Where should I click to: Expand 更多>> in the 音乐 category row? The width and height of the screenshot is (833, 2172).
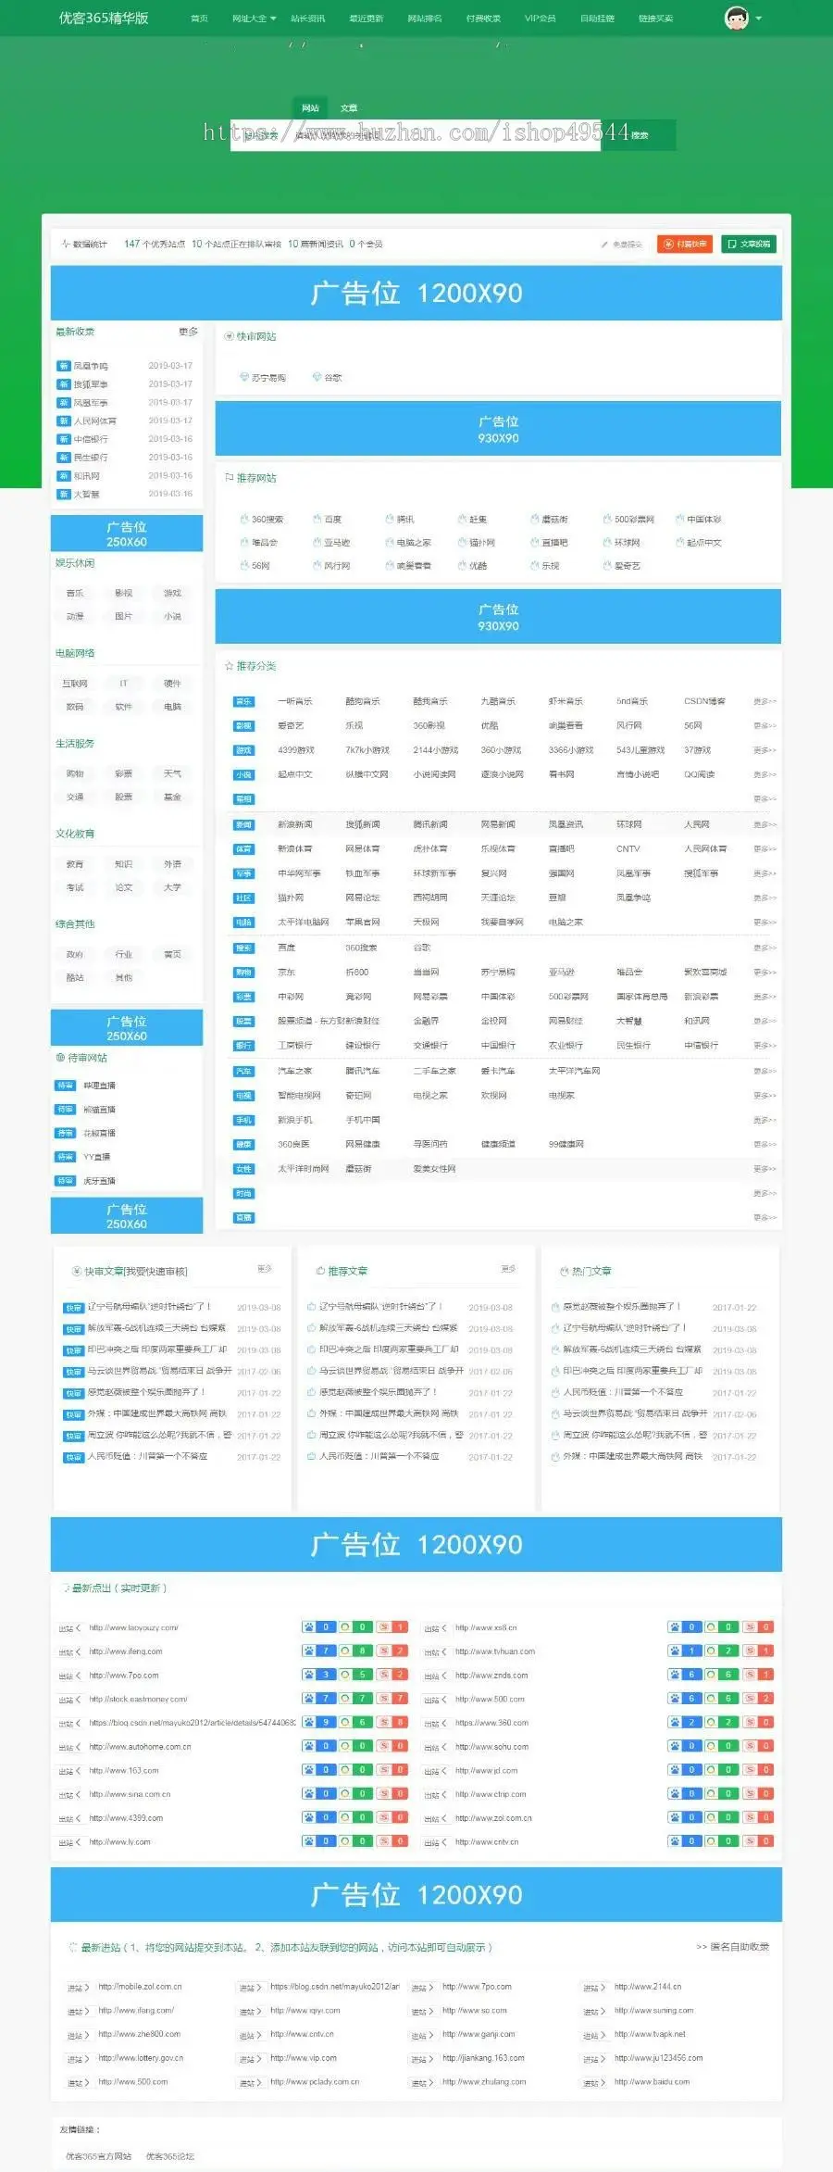click(x=765, y=701)
